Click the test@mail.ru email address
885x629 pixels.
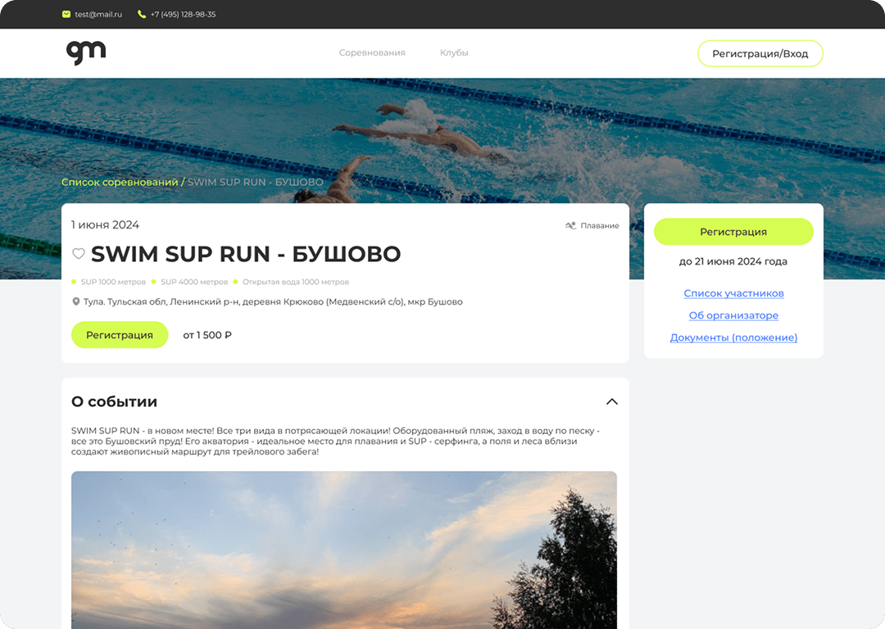point(98,14)
